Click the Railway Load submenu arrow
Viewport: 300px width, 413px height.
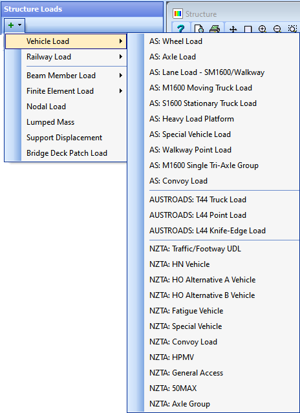pyautogui.click(x=121, y=57)
